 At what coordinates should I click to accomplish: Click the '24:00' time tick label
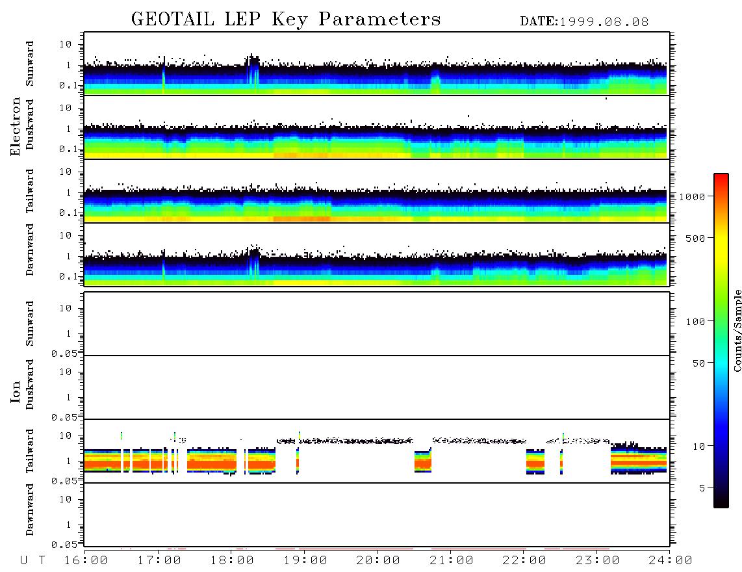point(671,561)
